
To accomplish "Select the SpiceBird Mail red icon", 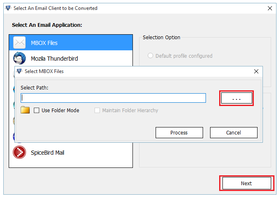I will 19,152.
